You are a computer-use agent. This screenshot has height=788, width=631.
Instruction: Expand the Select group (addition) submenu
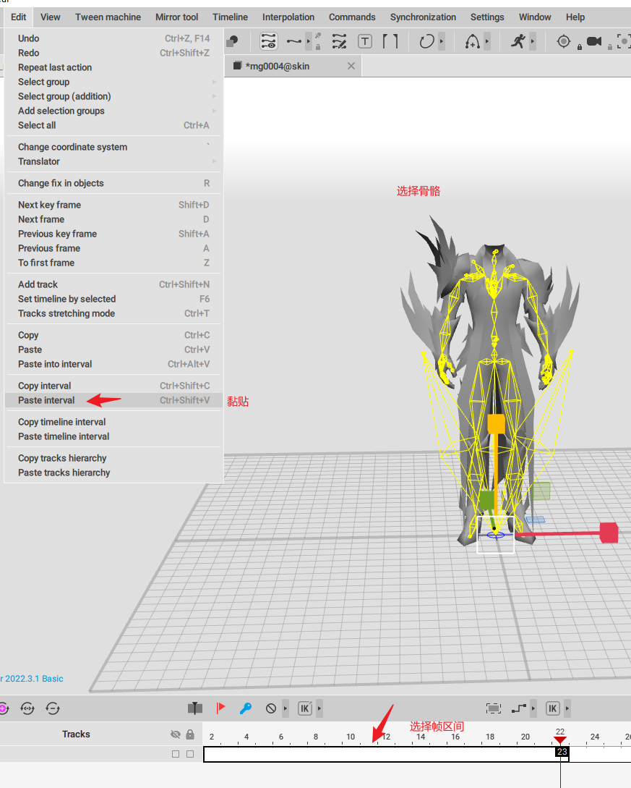113,96
